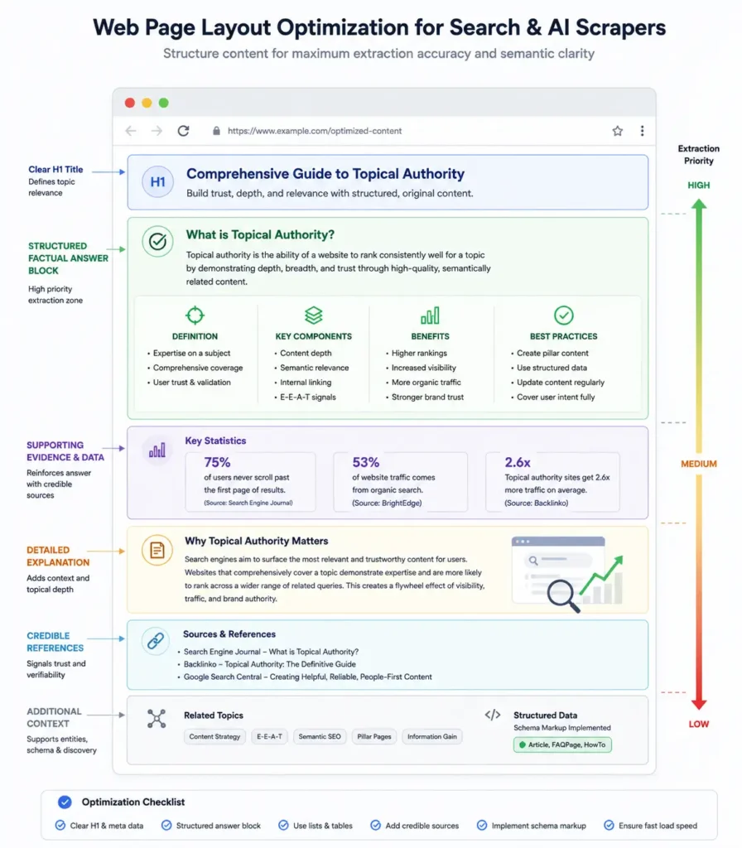Click the DETAILED EXPLANATION label
The height and width of the screenshot is (848, 742).
coord(58,556)
